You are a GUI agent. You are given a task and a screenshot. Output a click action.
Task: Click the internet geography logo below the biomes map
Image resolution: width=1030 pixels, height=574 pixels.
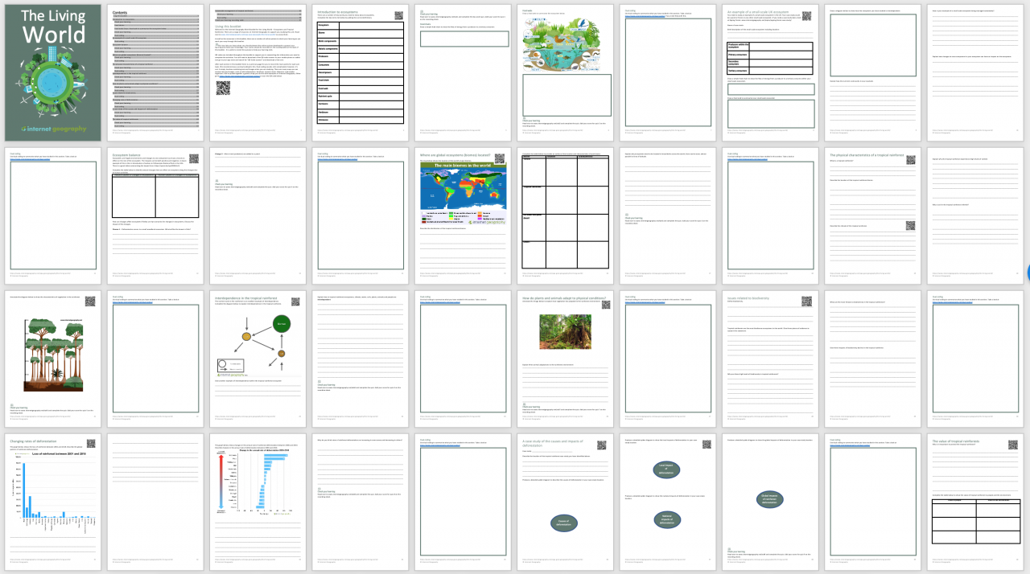click(488, 223)
